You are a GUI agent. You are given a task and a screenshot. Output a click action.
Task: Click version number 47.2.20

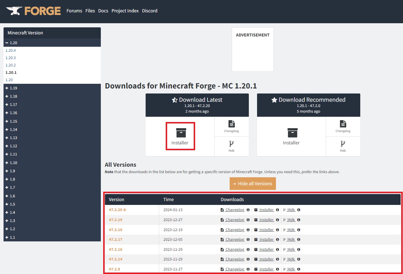pyautogui.click(x=116, y=210)
